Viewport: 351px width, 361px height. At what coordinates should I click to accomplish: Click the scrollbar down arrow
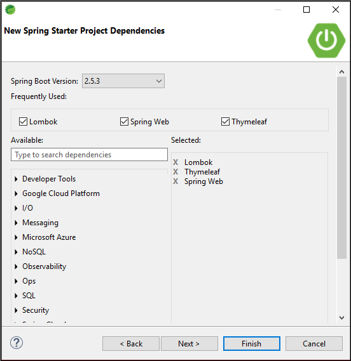click(341, 318)
